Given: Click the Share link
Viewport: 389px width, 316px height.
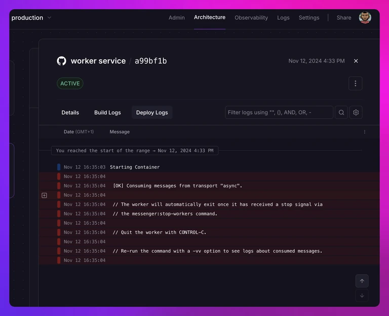Looking at the screenshot, I should coord(343,18).
